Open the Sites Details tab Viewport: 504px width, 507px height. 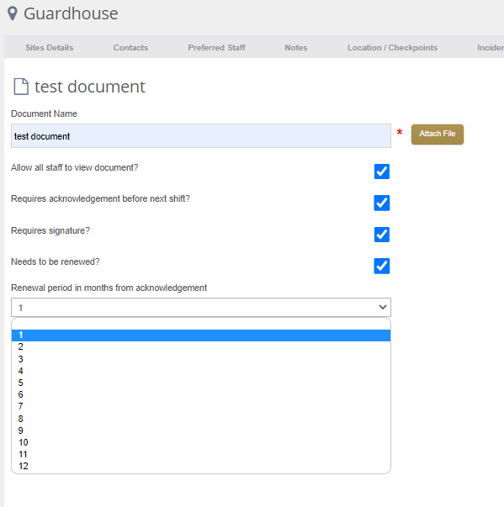pos(50,48)
